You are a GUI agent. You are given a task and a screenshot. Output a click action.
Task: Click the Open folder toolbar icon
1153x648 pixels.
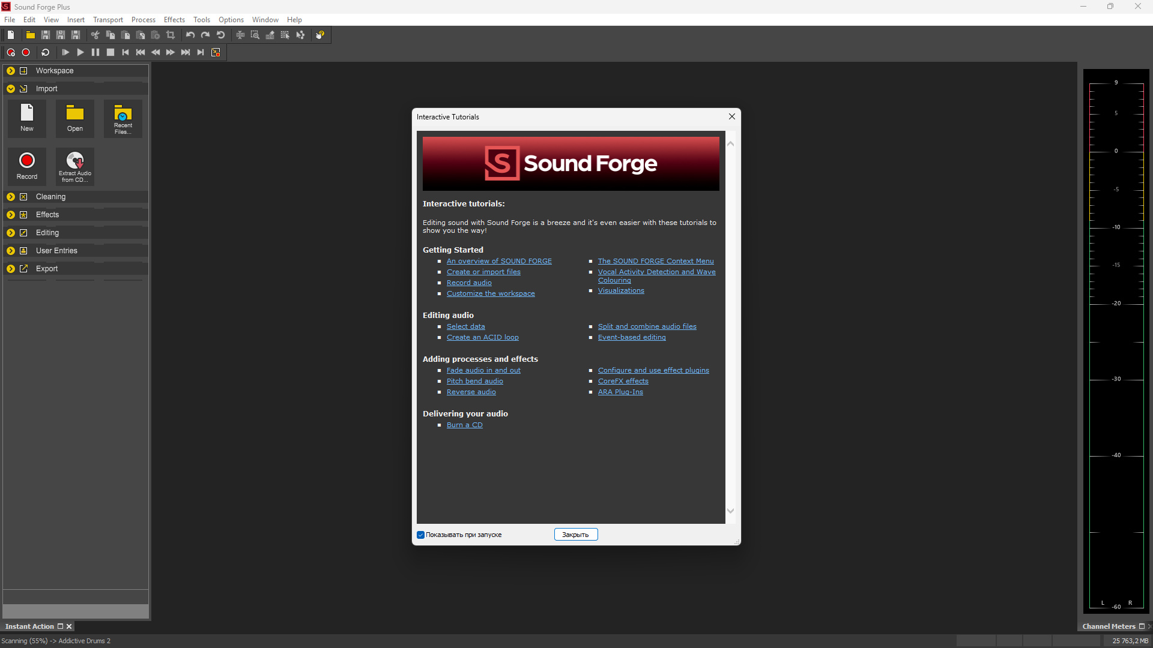pyautogui.click(x=30, y=35)
